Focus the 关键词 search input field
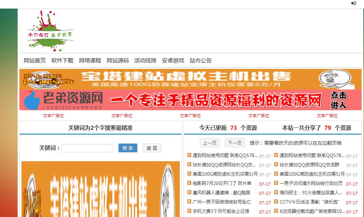The width and height of the screenshot is (364, 217). (x=87, y=148)
